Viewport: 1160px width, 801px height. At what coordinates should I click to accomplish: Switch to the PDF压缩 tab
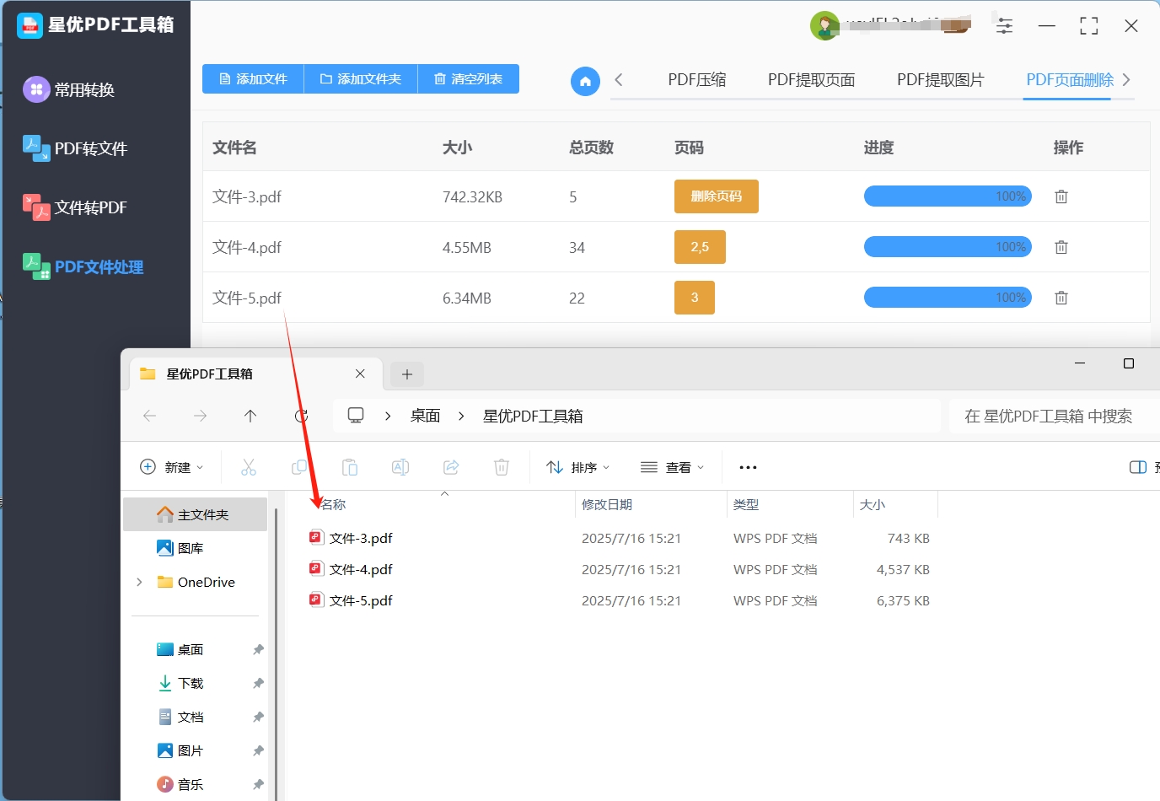(697, 80)
